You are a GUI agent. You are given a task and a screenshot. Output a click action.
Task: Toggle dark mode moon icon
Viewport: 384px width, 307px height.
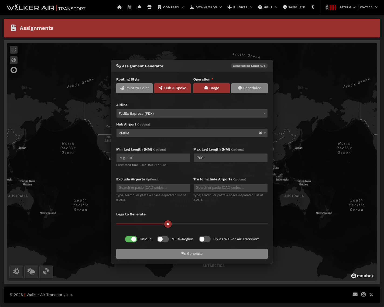313,7
